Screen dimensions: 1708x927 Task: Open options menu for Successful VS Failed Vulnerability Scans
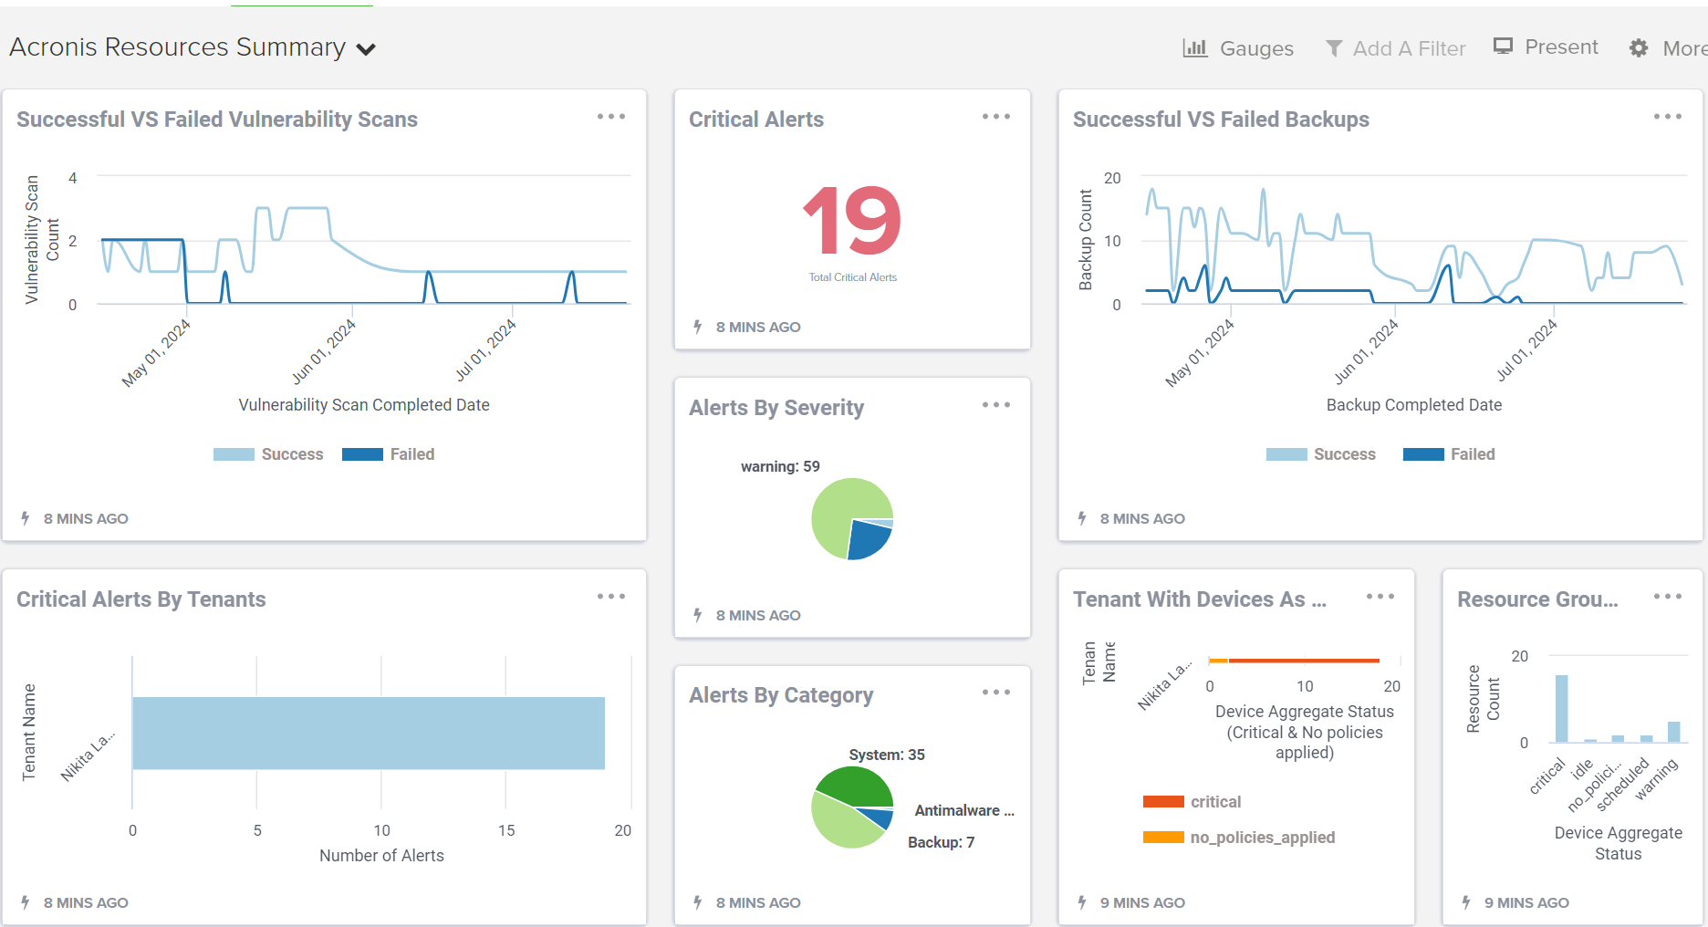(x=611, y=117)
